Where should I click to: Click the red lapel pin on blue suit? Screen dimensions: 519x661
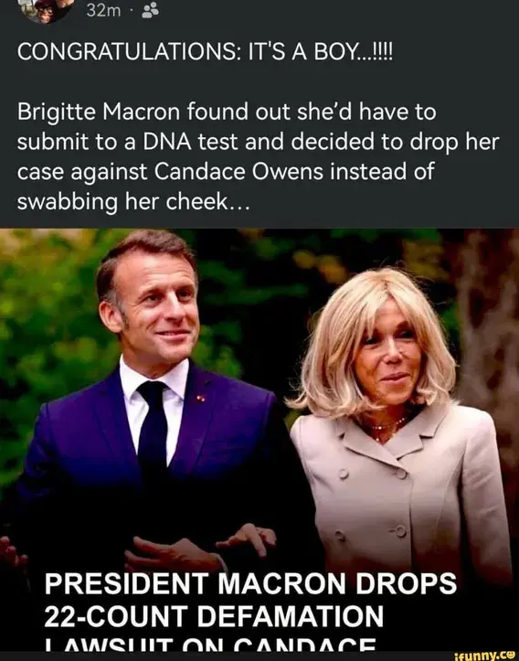(x=200, y=397)
